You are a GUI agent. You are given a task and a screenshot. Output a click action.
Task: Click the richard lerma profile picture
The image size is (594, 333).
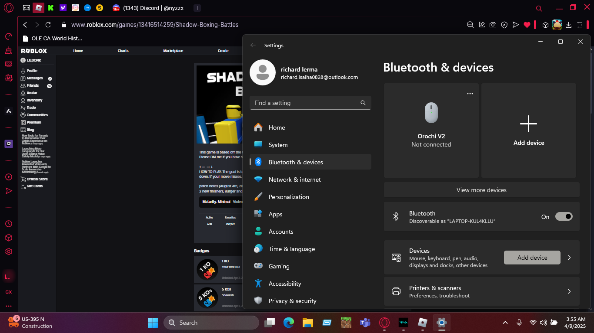263,72
